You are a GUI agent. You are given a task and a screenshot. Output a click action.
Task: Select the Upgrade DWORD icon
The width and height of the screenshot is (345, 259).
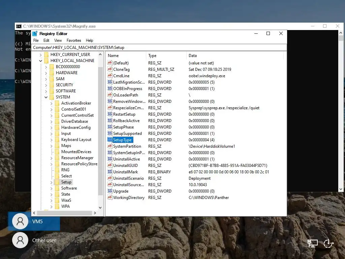[x=109, y=191]
